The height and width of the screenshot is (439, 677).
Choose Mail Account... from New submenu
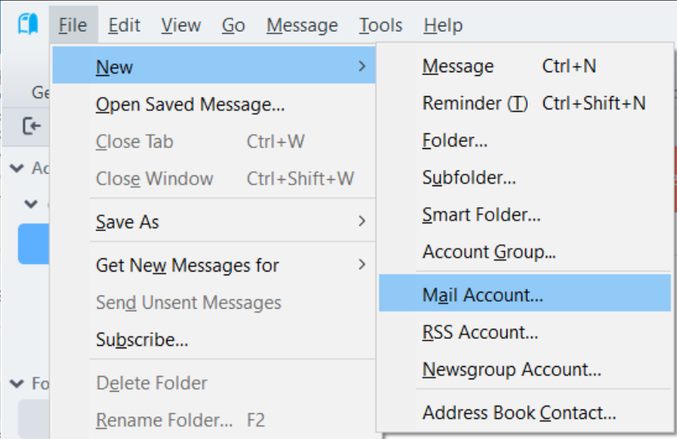coord(483,296)
